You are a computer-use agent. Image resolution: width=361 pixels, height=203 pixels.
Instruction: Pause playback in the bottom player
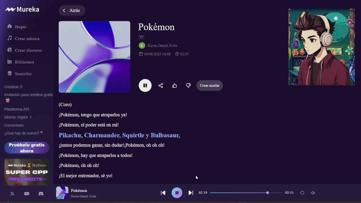pyautogui.click(x=177, y=193)
